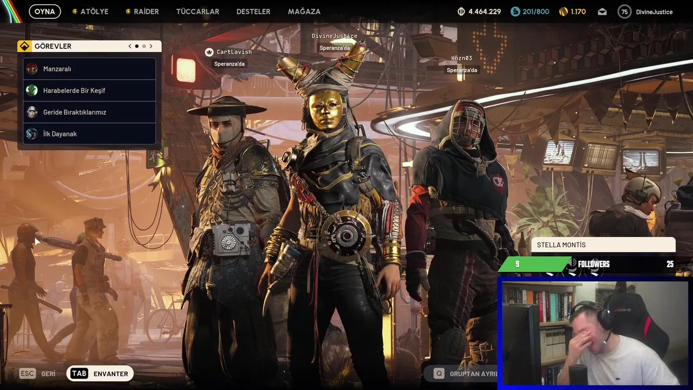Click the blue stash icon beside 201/800

tap(515, 11)
